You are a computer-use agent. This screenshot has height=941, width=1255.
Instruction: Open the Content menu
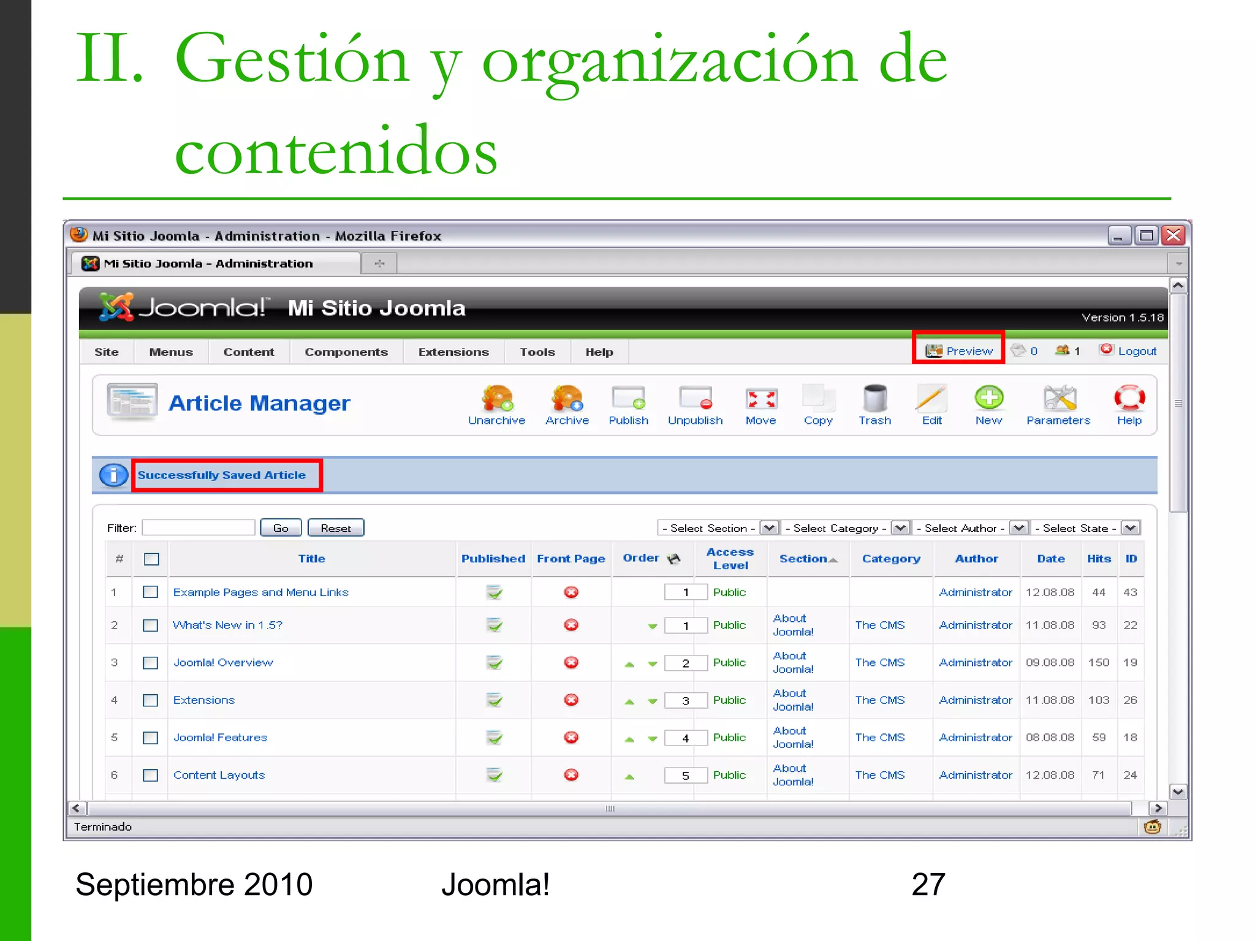pos(249,352)
